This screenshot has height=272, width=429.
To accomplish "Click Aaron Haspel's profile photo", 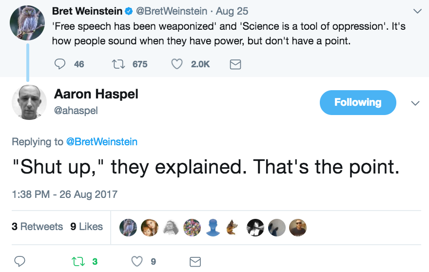I will pyautogui.click(x=29, y=102).
